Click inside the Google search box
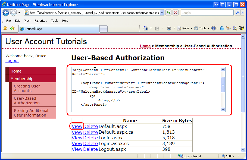 pos(207,12)
